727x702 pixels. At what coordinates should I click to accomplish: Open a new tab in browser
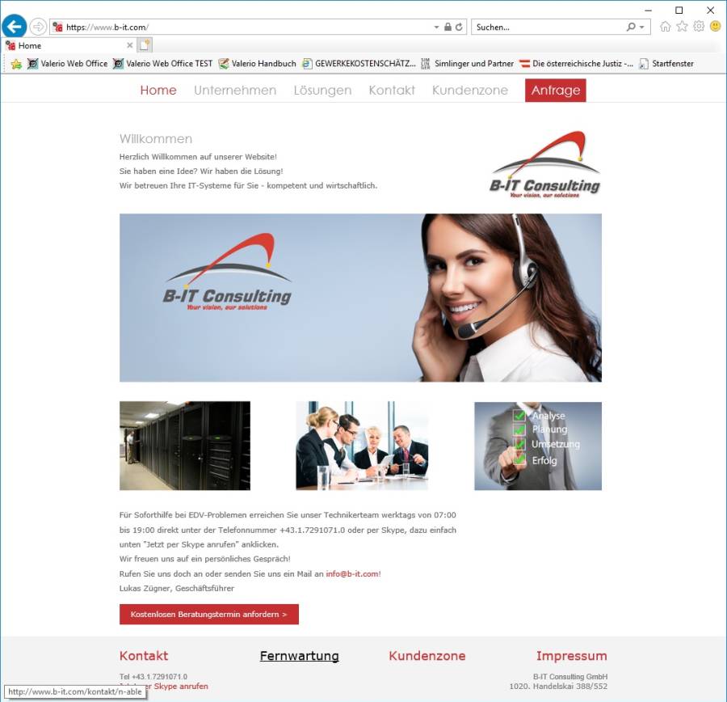(x=144, y=45)
